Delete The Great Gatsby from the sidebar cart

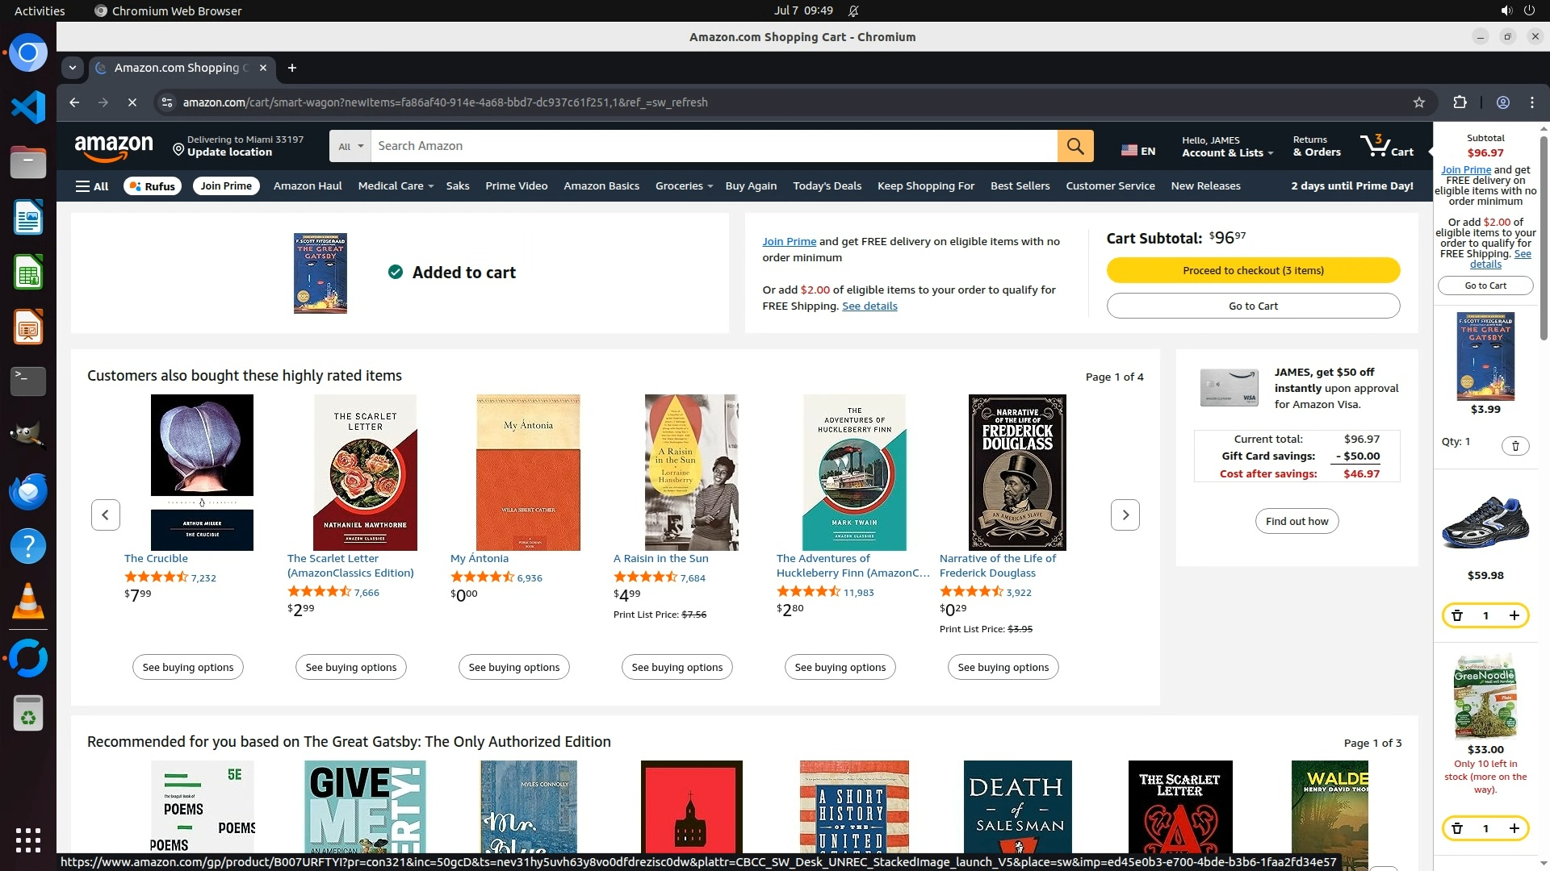[1515, 446]
